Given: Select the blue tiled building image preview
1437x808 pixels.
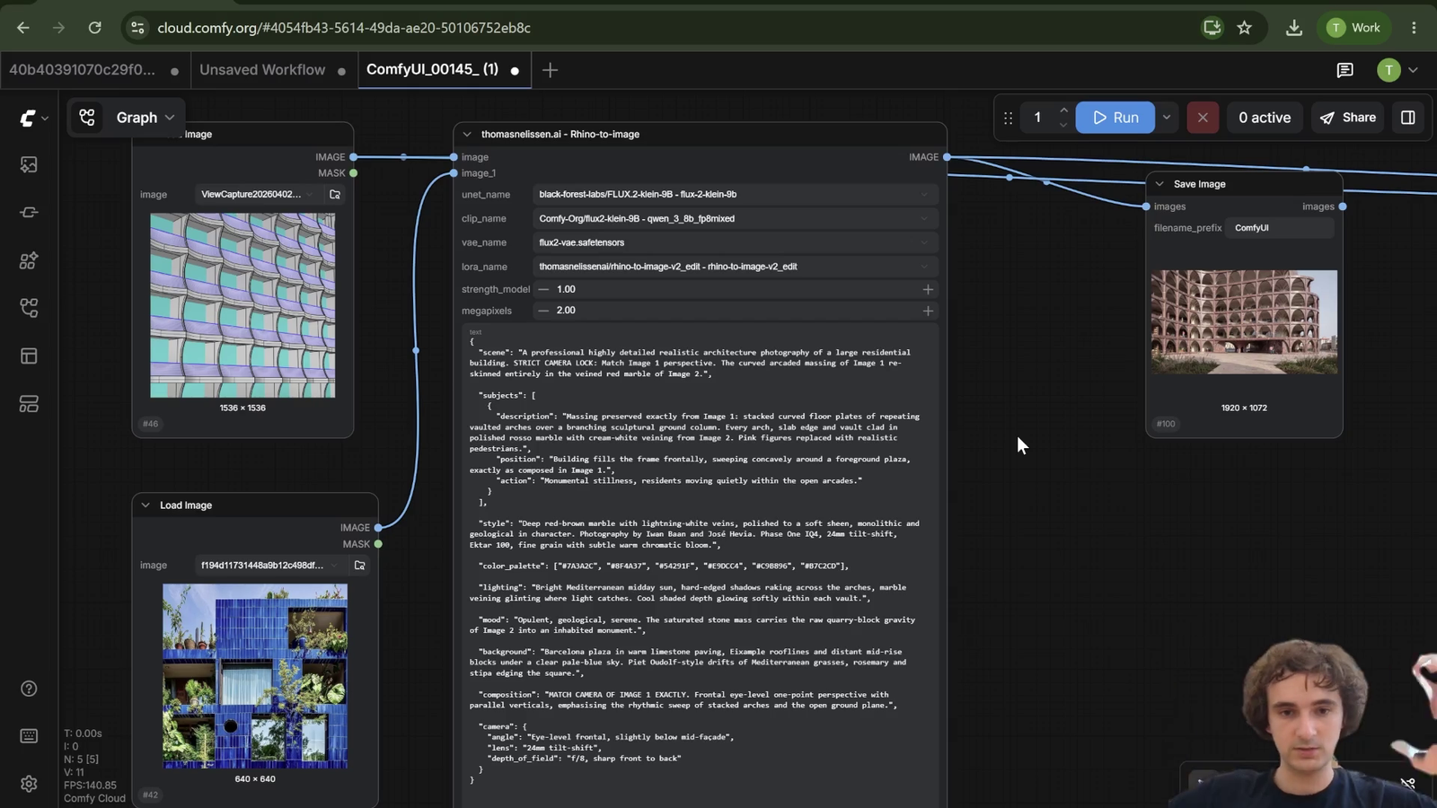Looking at the screenshot, I should tap(255, 676).
